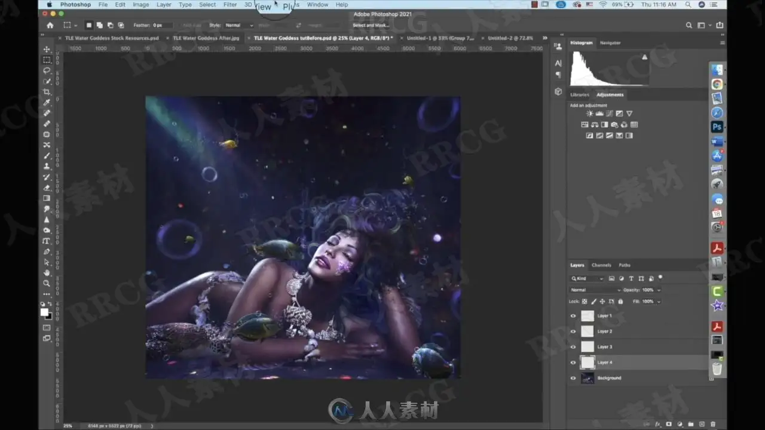Select the Eyedropper tool

click(x=47, y=103)
